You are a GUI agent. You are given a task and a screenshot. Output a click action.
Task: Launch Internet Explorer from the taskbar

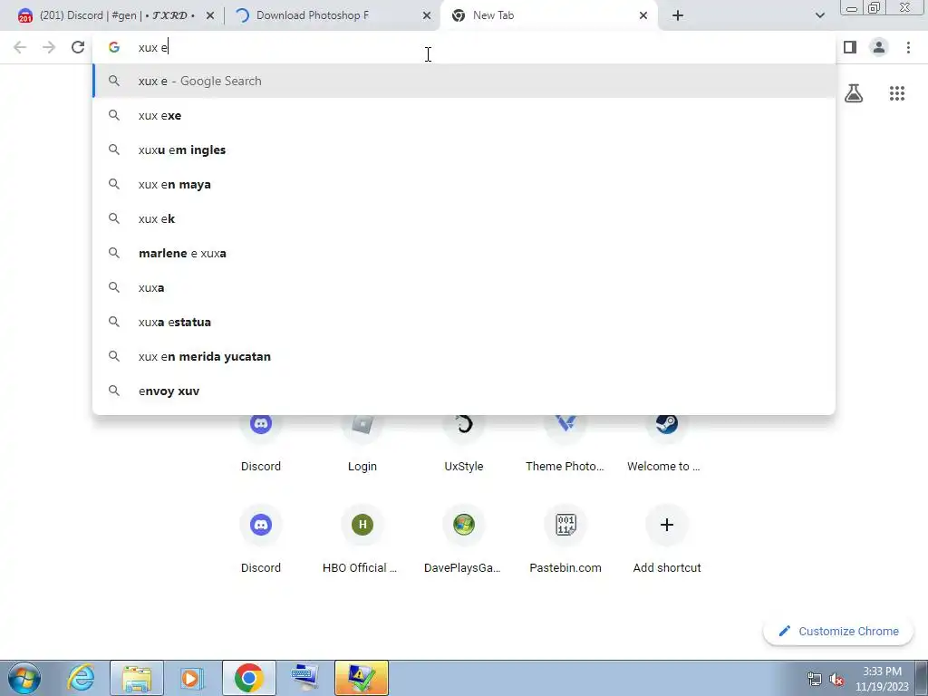click(x=81, y=678)
